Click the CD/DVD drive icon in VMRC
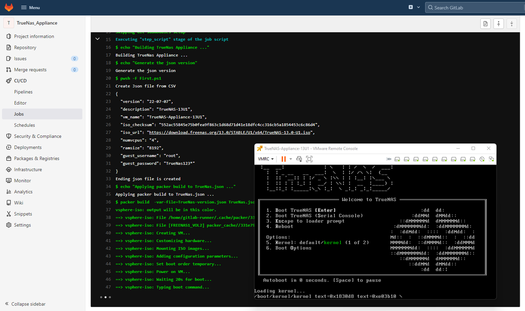Image resolution: width=525 pixels, height=311 pixels. (482, 159)
